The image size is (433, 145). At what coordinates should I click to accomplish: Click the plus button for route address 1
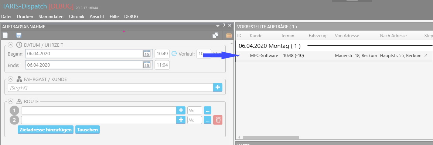tap(181, 110)
